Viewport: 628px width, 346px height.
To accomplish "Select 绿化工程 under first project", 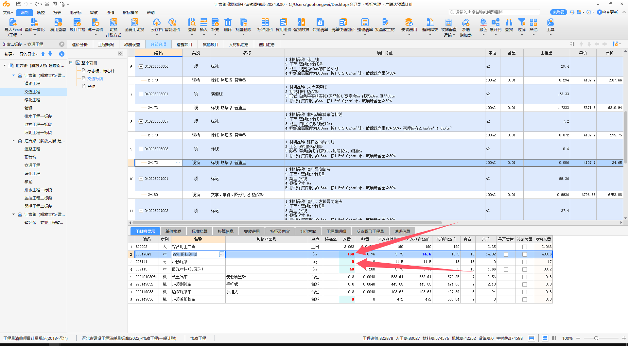I will 32,100.
